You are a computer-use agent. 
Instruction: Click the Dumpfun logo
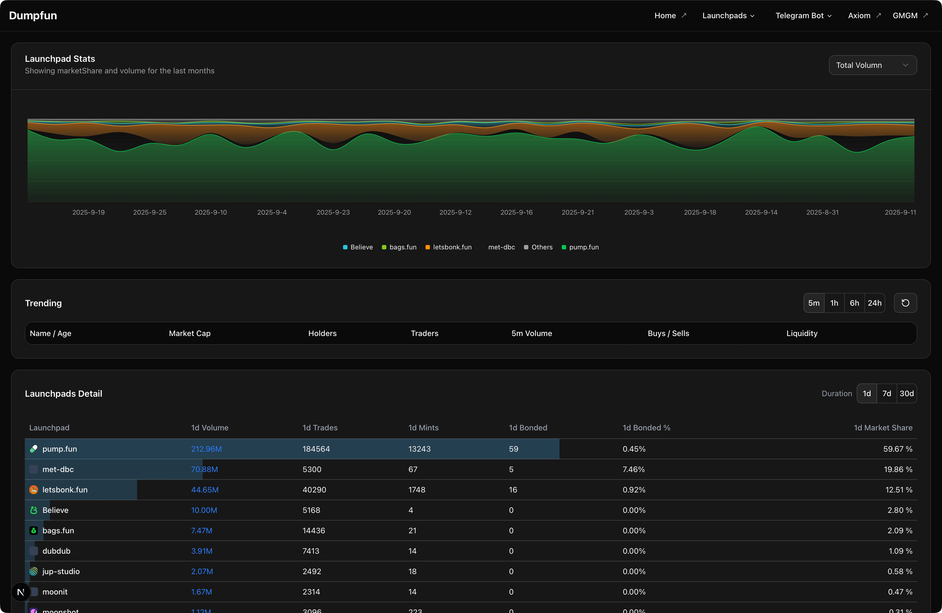click(x=33, y=15)
